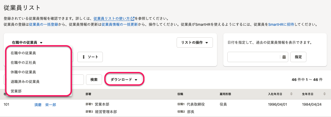Viewport: 331px width, 117px height.
Task: Expand the 在職中の従業員 filter dropdown
Action: 27,43
